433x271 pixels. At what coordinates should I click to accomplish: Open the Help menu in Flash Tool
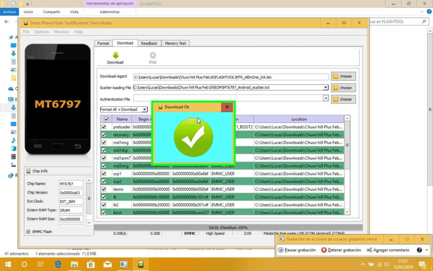(x=78, y=32)
